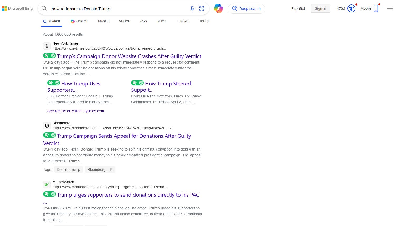
Task: Open Trump's Campaign Donor Website Crashes article
Action: 129,56
